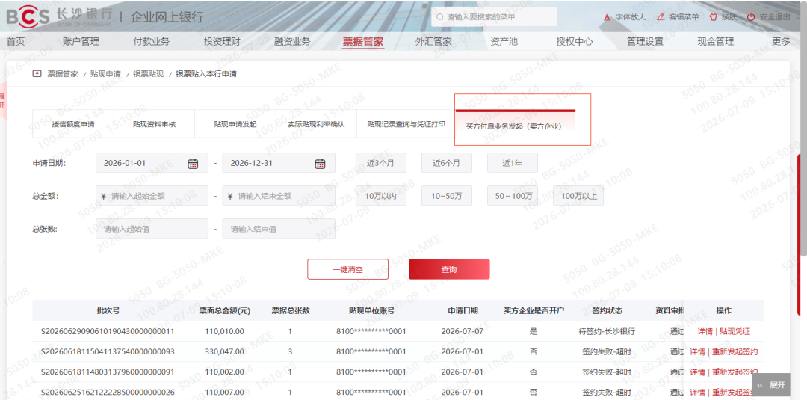
Task: Click the 字体放大 font enlarge icon
Action: (607, 17)
